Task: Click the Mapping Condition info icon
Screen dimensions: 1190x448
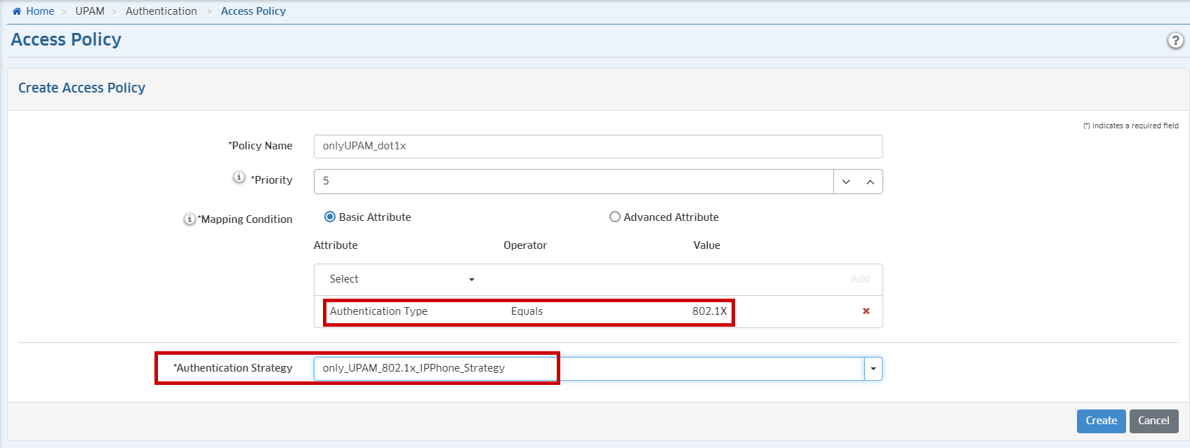Action: click(x=190, y=219)
